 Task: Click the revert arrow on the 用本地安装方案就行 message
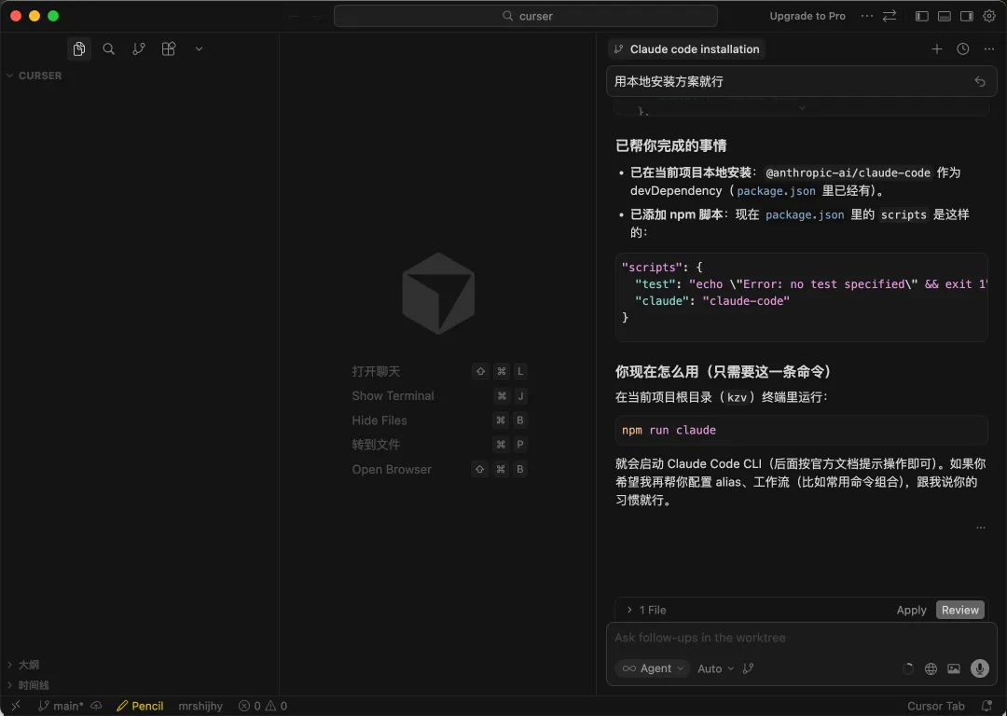click(x=979, y=81)
